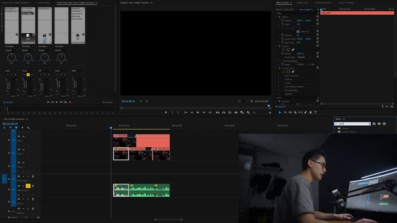The height and width of the screenshot is (223, 397).
Task: Click Extract button in Program Monitor
Action: point(223,113)
